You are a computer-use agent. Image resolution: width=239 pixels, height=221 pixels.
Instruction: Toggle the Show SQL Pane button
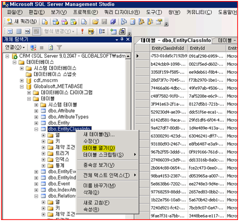point(28,31)
